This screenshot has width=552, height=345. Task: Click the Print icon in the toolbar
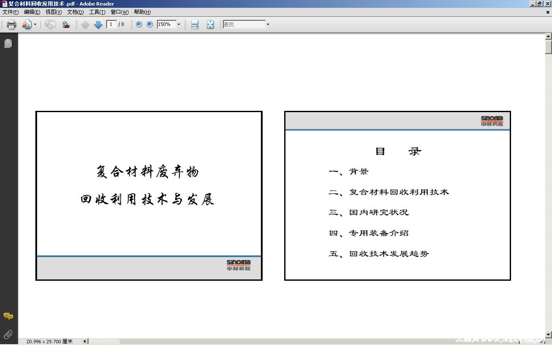pyautogui.click(x=12, y=25)
